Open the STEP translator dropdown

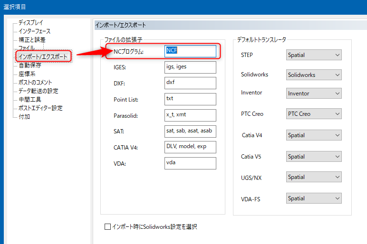click(314, 55)
